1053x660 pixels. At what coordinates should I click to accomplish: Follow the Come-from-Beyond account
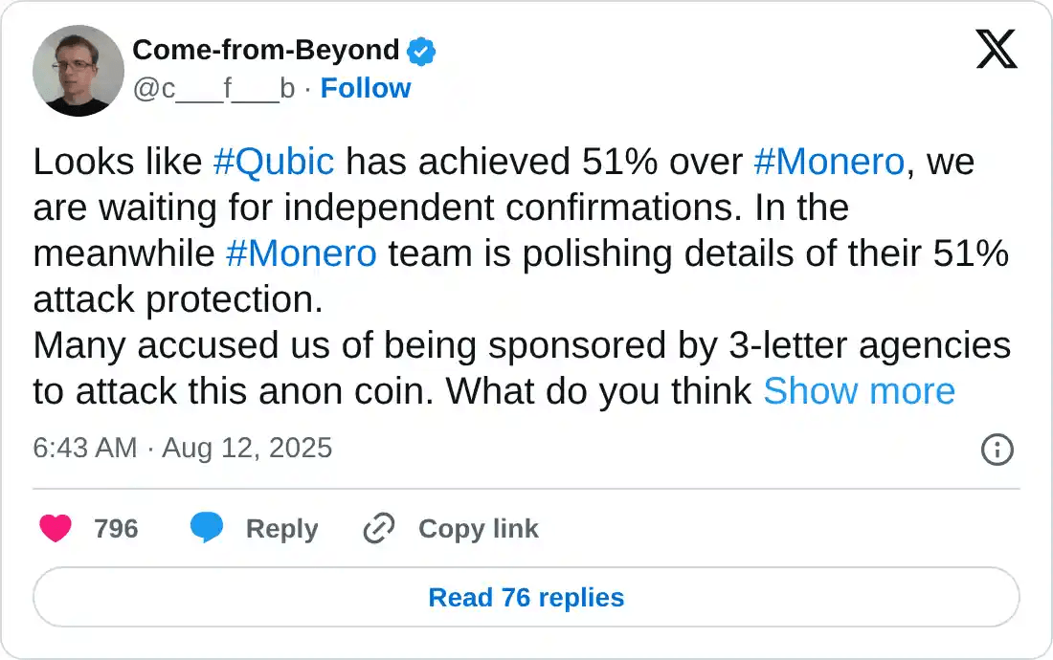(365, 88)
